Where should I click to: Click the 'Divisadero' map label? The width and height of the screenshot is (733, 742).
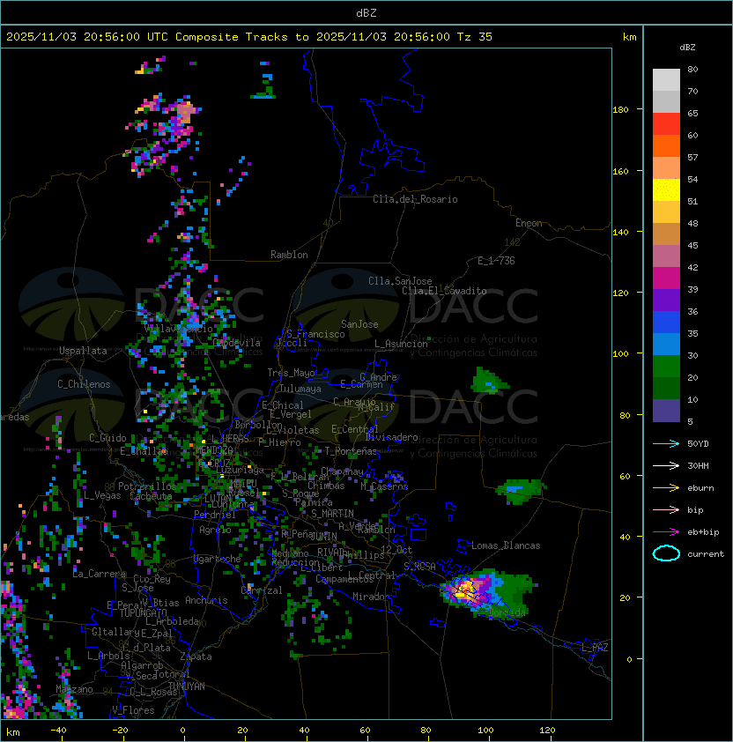(x=392, y=437)
